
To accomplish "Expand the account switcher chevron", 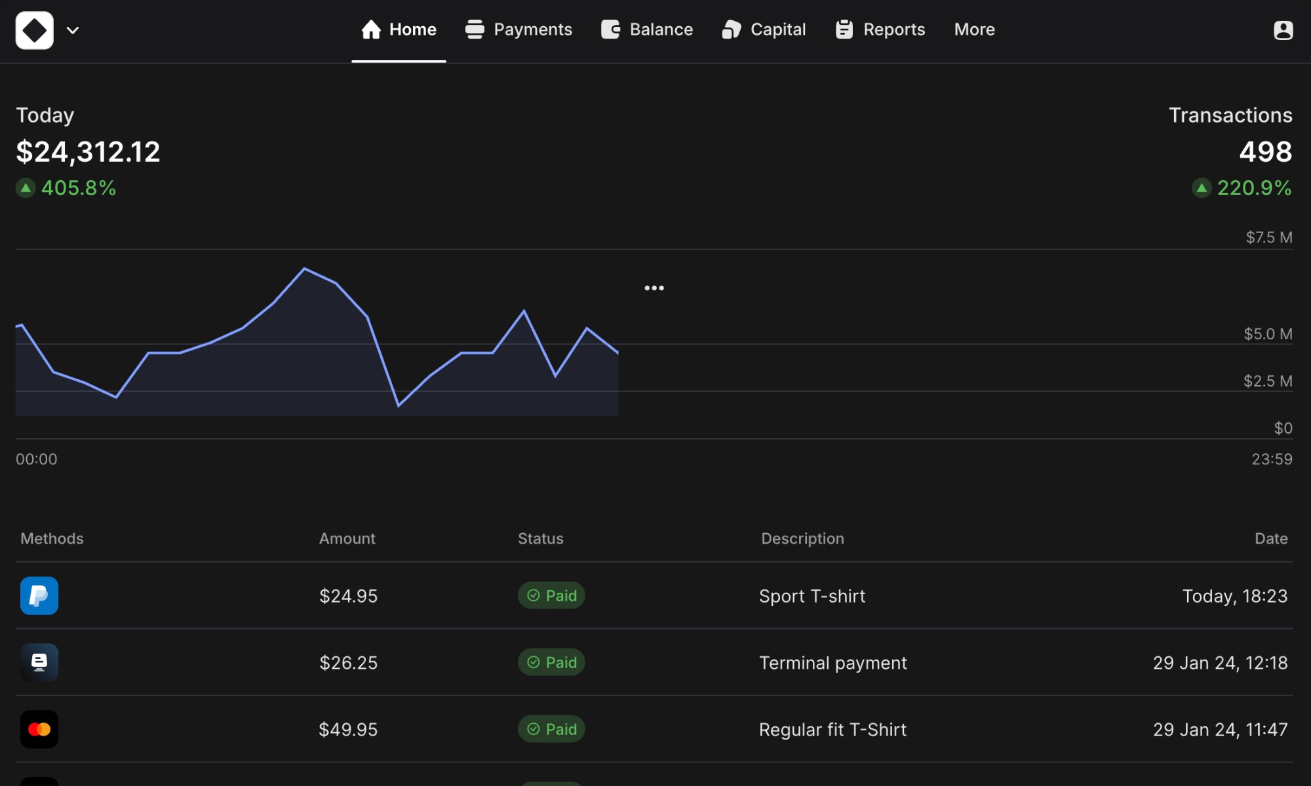I will coord(73,30).
